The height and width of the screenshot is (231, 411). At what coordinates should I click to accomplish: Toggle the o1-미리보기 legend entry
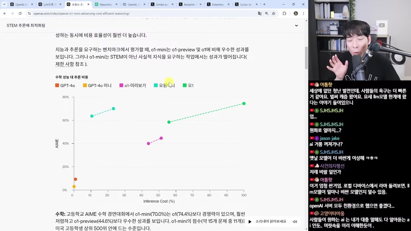point(132,86)
